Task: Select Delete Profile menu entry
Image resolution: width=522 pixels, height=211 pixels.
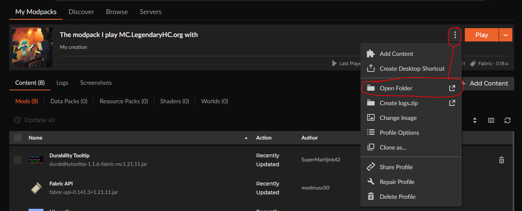Action: pyautogui.click(x=397, y=197)
